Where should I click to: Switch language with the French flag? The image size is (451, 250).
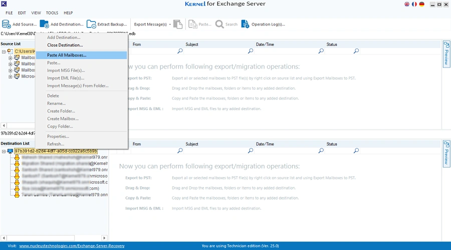[414, 4]
